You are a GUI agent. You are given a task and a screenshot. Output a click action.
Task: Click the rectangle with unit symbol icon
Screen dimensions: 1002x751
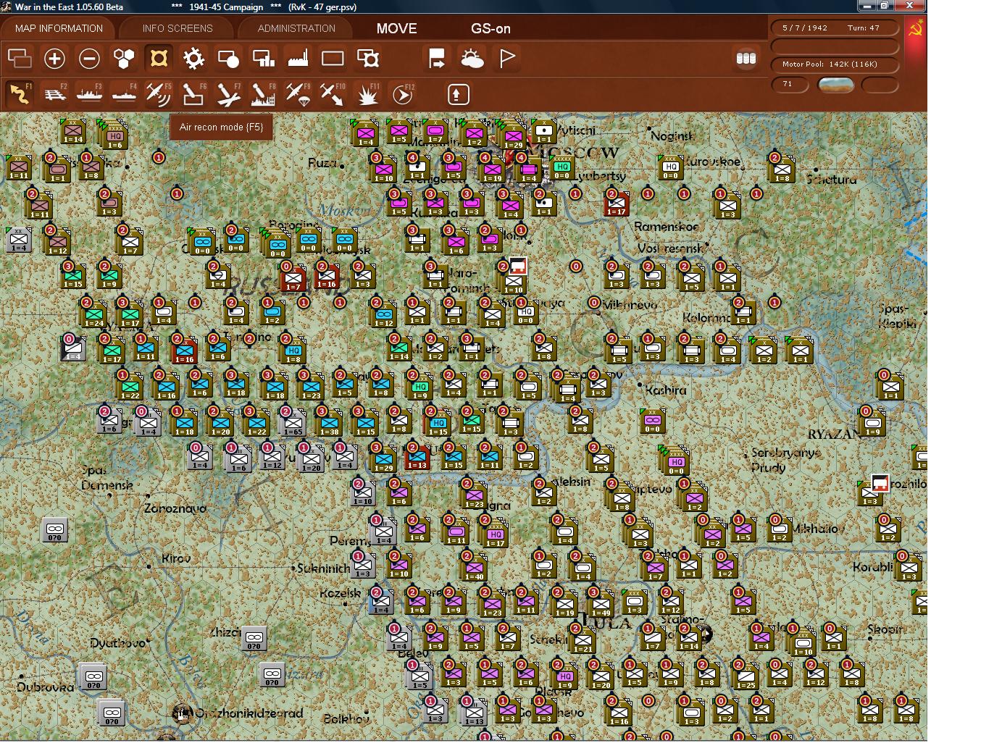368,58
